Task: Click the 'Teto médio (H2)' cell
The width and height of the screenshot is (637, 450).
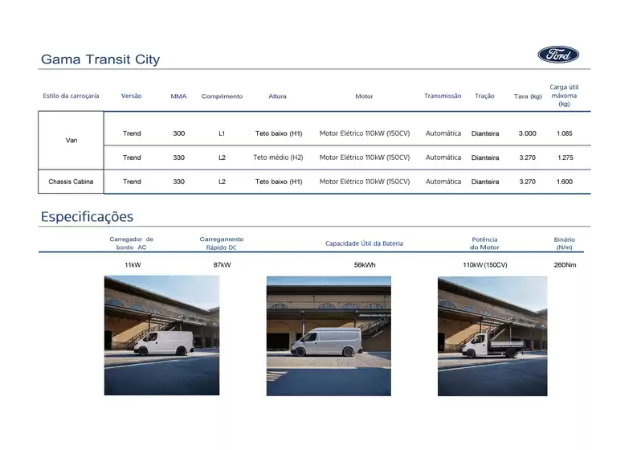Action: [x=278, y=157]
